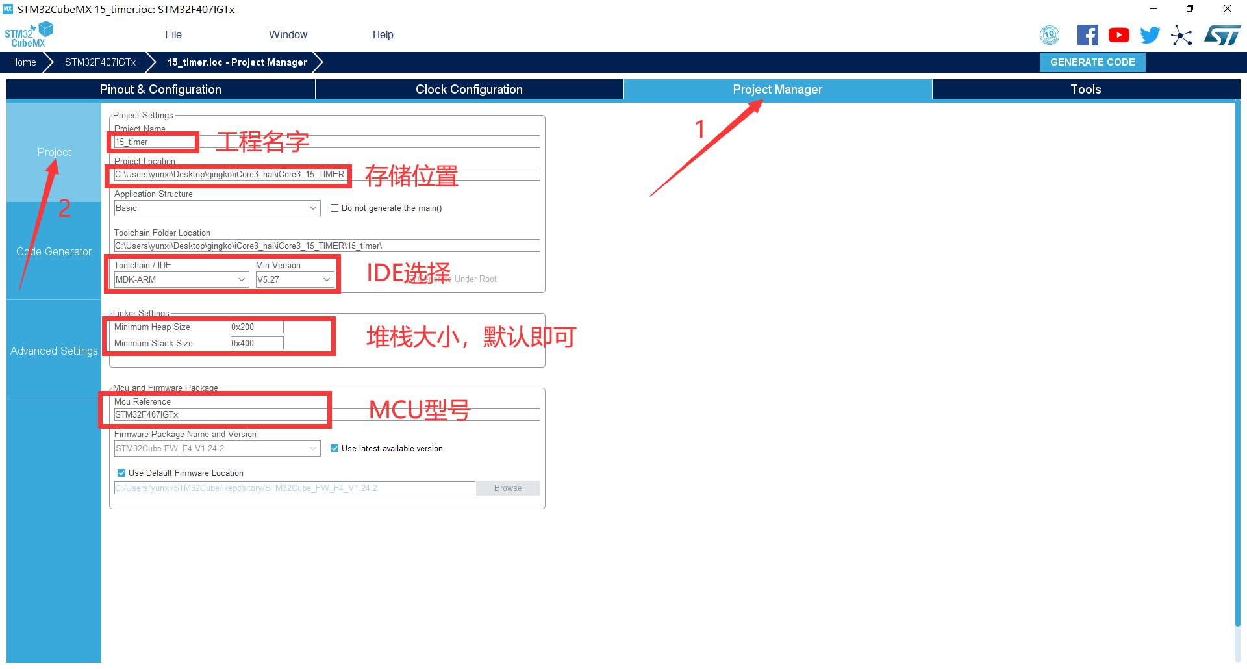Screen dimensions: 1247x669
Task: Click the Browse firmware location button
Action: (508, 488)
